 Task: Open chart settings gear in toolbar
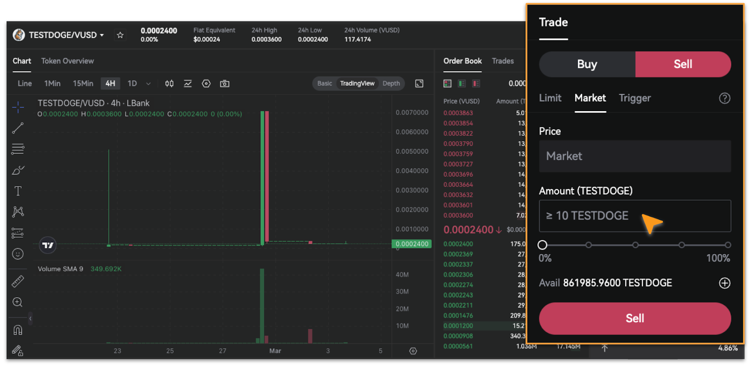206,83
